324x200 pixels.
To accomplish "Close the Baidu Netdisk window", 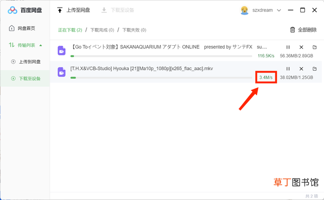I will [314, 10].
